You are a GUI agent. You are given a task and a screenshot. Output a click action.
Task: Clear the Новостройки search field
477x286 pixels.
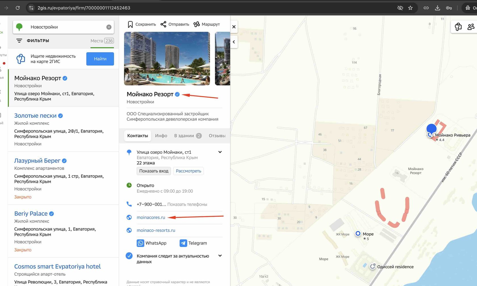click(109, 27)
